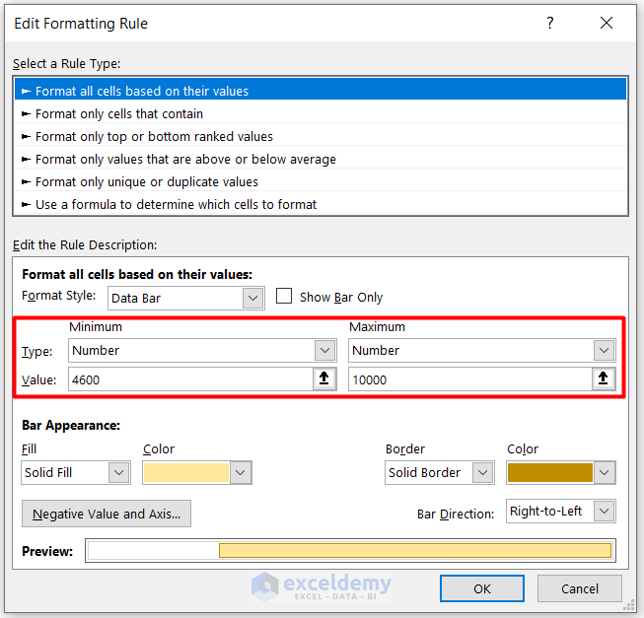Screen dimensions: 644x618
Task: Choose 'Format only top or bottom ranked values'
Action: click(154, 136)
